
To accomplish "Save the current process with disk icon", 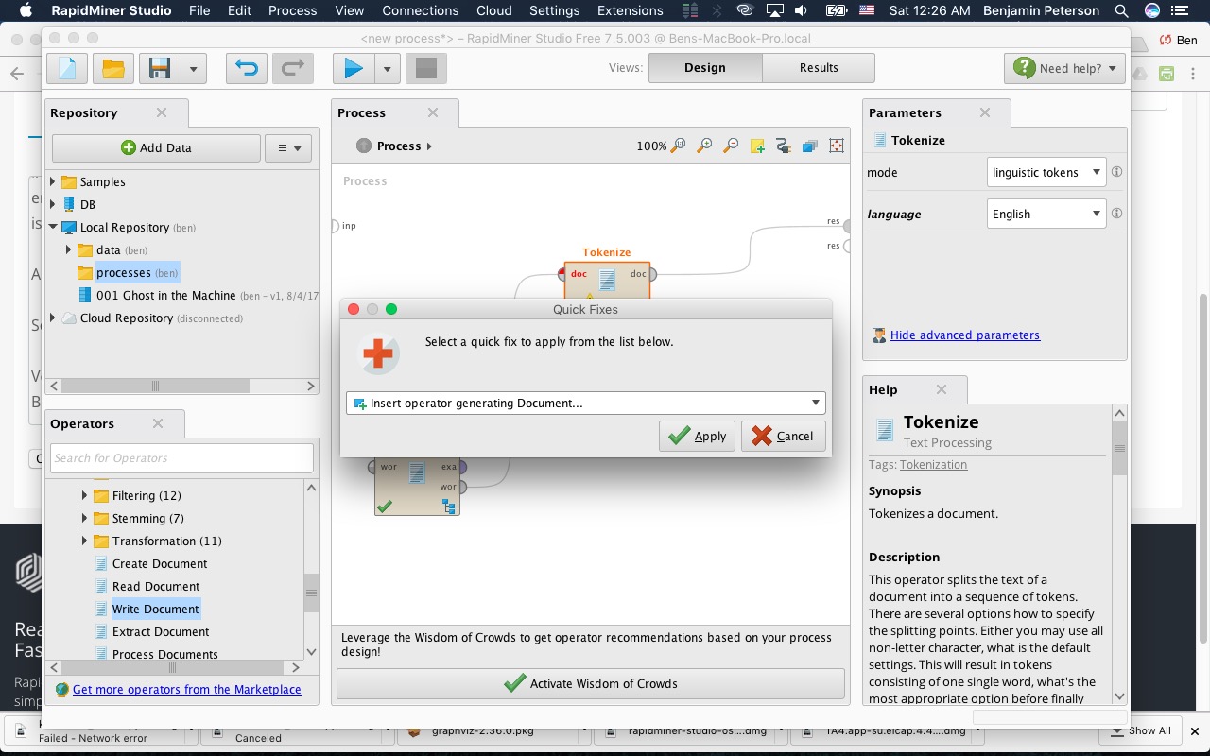I will click(x=157, y=68).
